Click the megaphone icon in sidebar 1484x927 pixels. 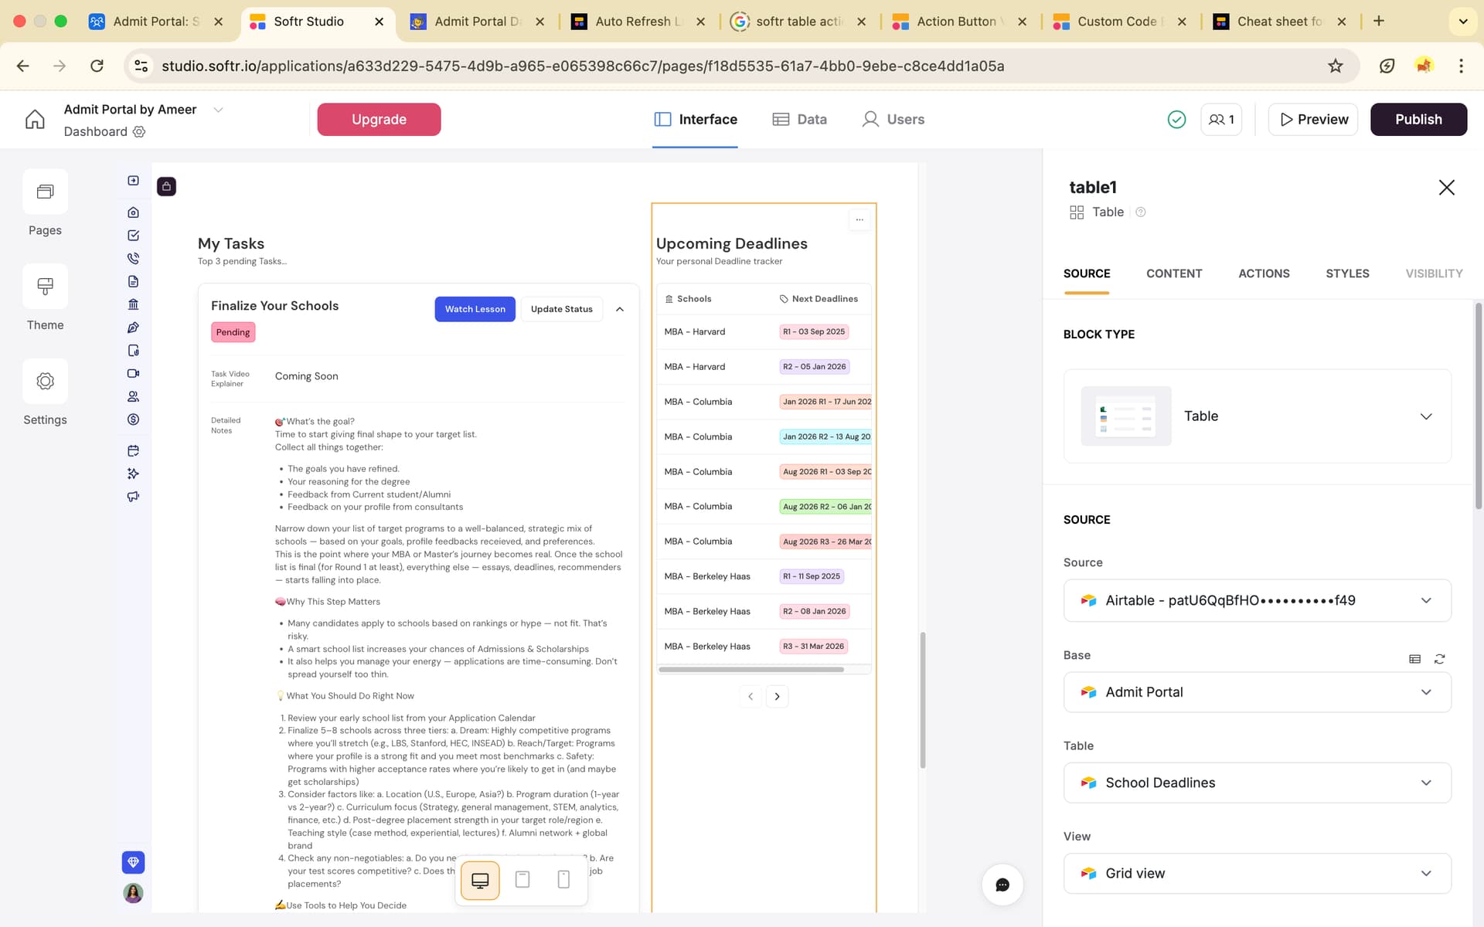pos(133,497)
